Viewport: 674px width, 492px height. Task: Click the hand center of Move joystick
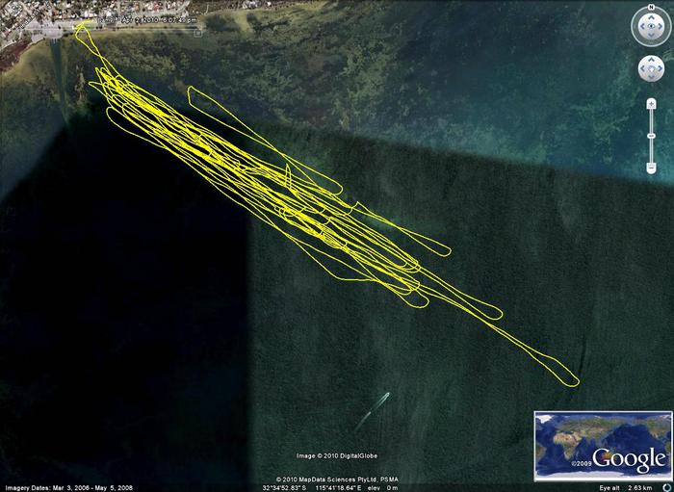pos(651,69)
